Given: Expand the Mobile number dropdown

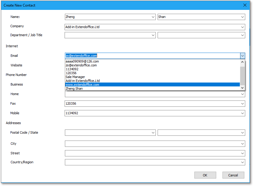Looking at the screenshot, I should [x=242, y=113].
